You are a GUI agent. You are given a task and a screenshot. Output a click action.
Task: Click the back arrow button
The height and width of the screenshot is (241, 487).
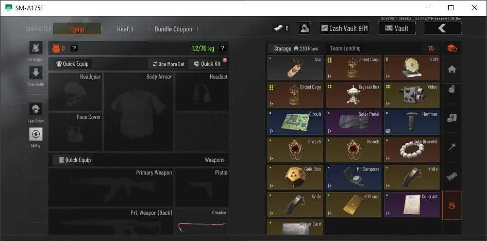[x=443, y=28]
